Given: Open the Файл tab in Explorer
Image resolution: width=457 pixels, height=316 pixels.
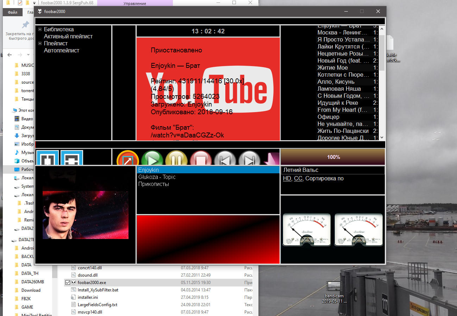Looking at the screenshot, I should click(13, 12).
